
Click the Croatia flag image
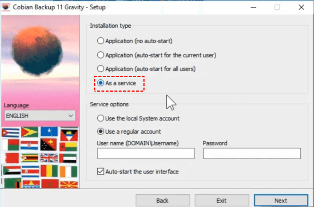tap(29, 145)
